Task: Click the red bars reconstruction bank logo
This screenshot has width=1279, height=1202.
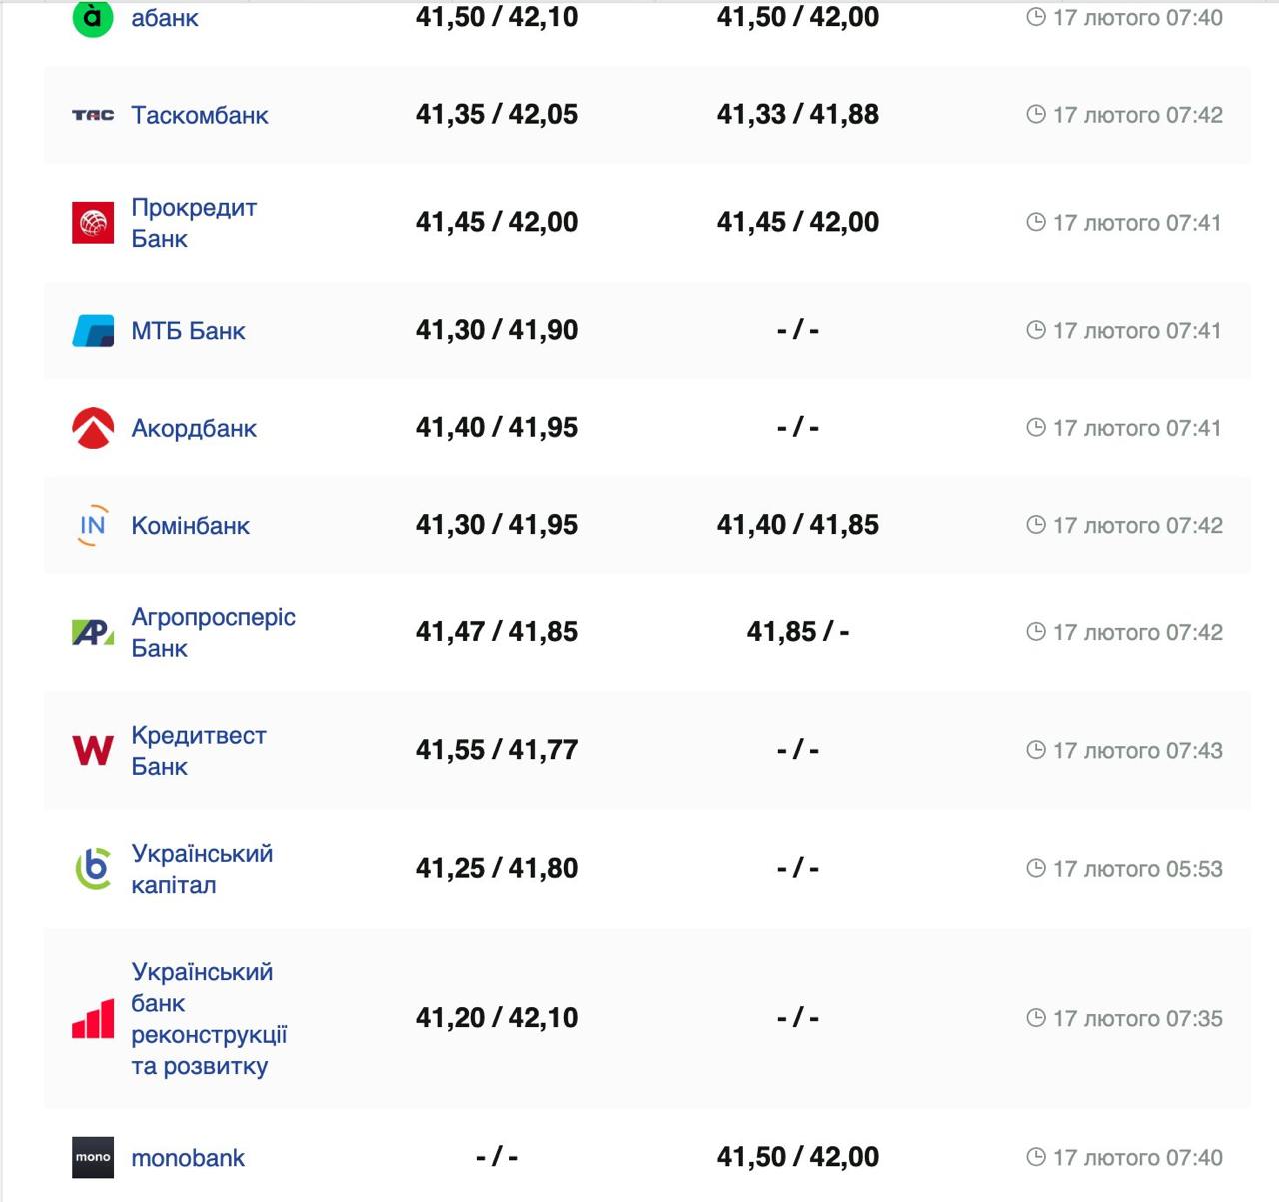Action: 93,1019
